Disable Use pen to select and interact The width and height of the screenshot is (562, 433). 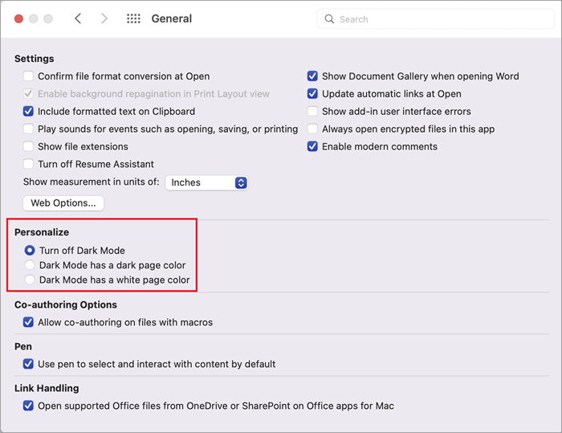coord(29,364)
